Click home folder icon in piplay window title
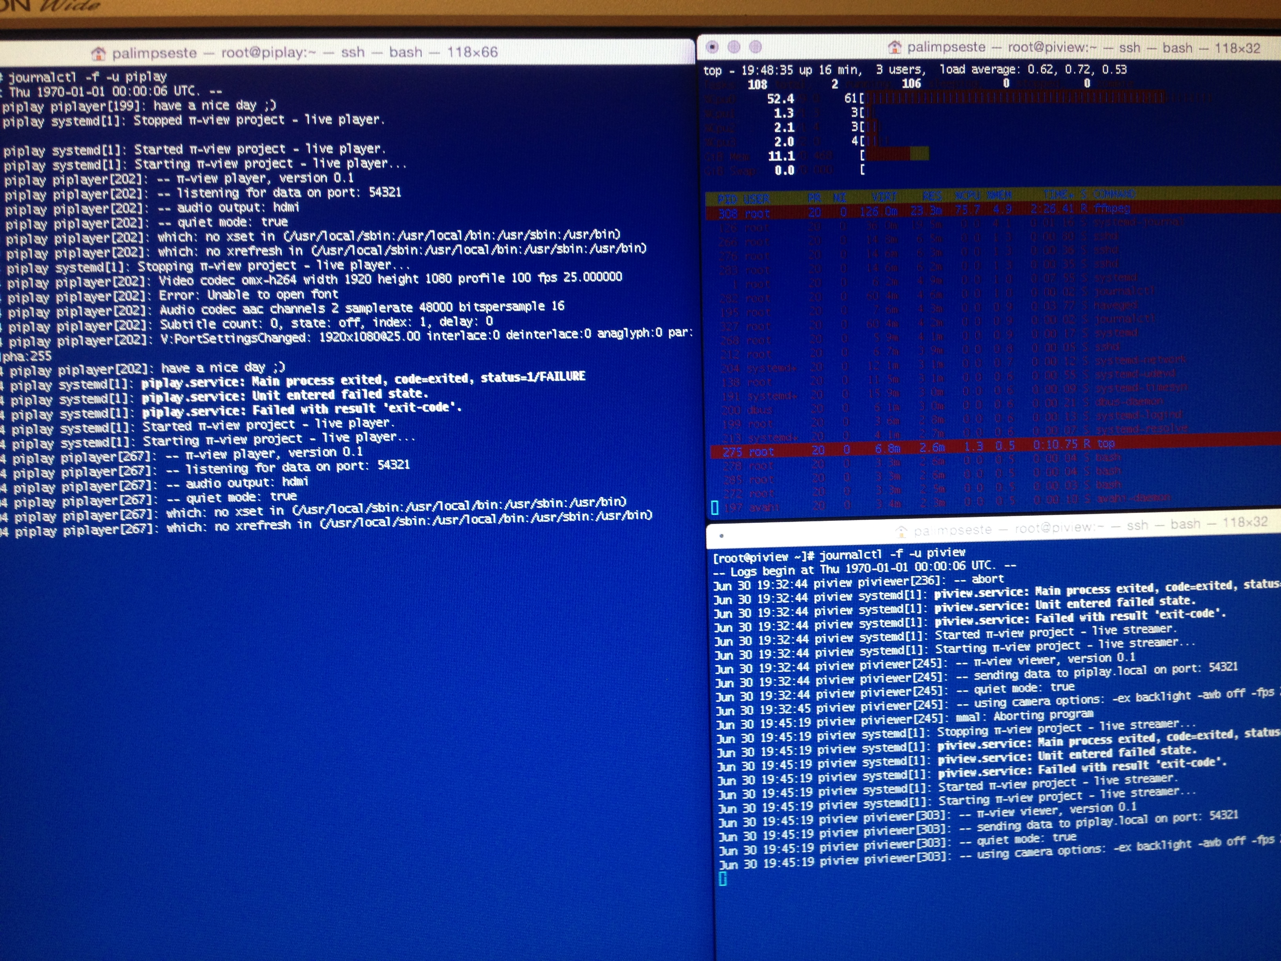The height and width of the screenshot is (961, 1281). click(99, 53)
